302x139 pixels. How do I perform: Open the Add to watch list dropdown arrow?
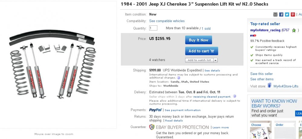(216, 60)
